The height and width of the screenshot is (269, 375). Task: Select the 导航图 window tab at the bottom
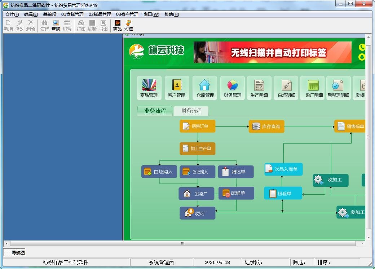(x=15, y=252)
